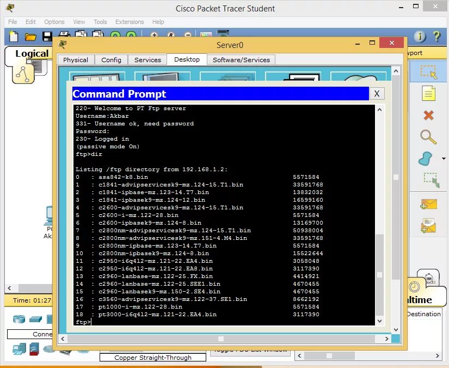Switch to the Desktop tab in Server0
This screenshot has height=368, width=449.
pyautogui.click(x=187, y=59)
